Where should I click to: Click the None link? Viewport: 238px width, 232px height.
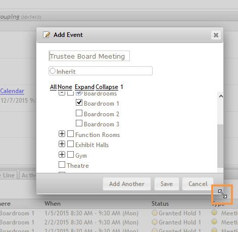tap(65, 87)
